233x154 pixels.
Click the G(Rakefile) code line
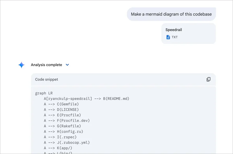click(x=62, y=126)
